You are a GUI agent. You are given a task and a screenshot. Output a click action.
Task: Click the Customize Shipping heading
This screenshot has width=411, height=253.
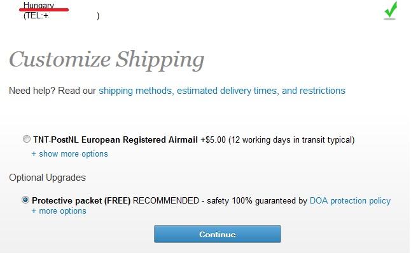pos(107,60)
